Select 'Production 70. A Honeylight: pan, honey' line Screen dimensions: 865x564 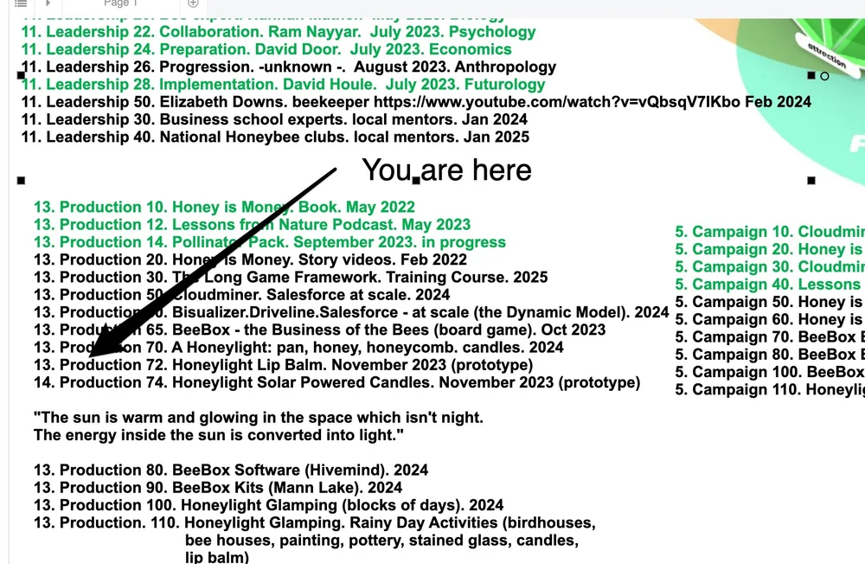(298, 348)
